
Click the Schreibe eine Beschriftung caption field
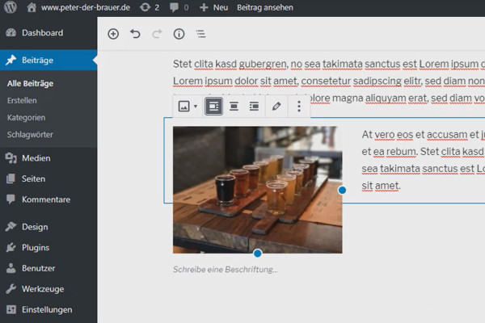click(226, 270)
